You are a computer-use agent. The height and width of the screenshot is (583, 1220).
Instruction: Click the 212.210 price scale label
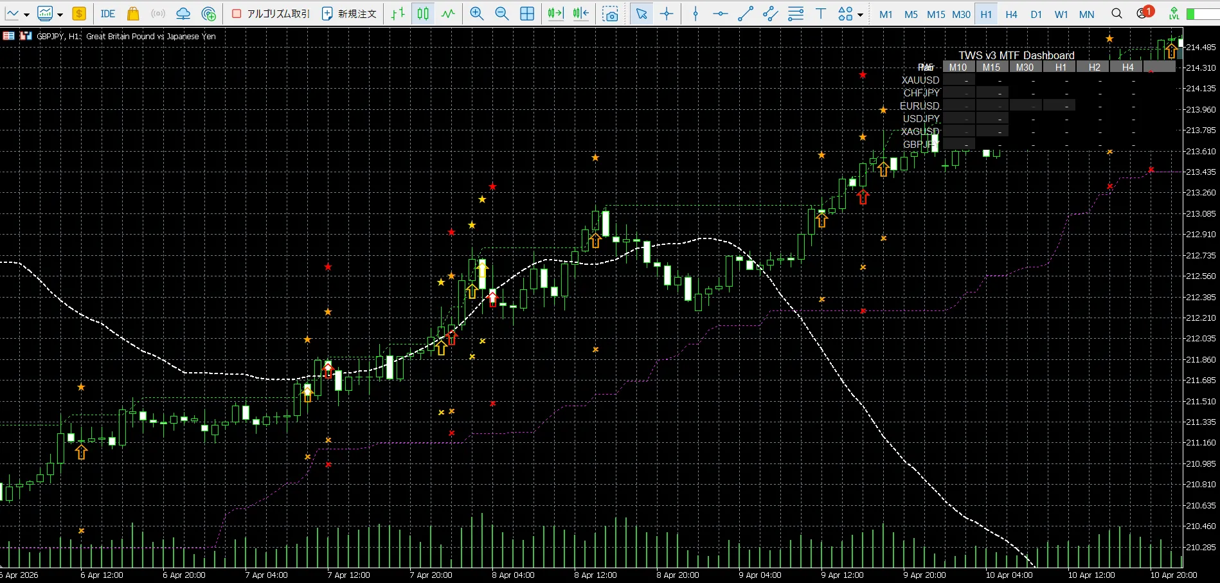pos(1201,318)
